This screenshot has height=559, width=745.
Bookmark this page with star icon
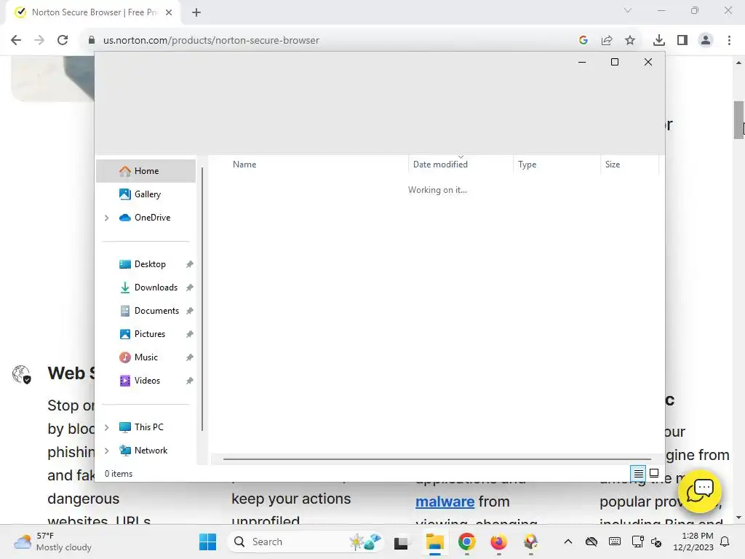[630, 41]
